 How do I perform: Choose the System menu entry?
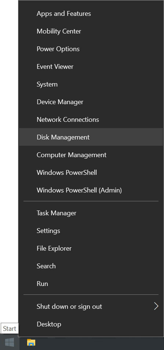(x=91, y=84)
